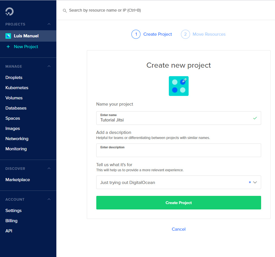The width and height of the screenshot is (275, 257).
Task: Click the green checkmark in name field
Action: [x=255, y=118]
